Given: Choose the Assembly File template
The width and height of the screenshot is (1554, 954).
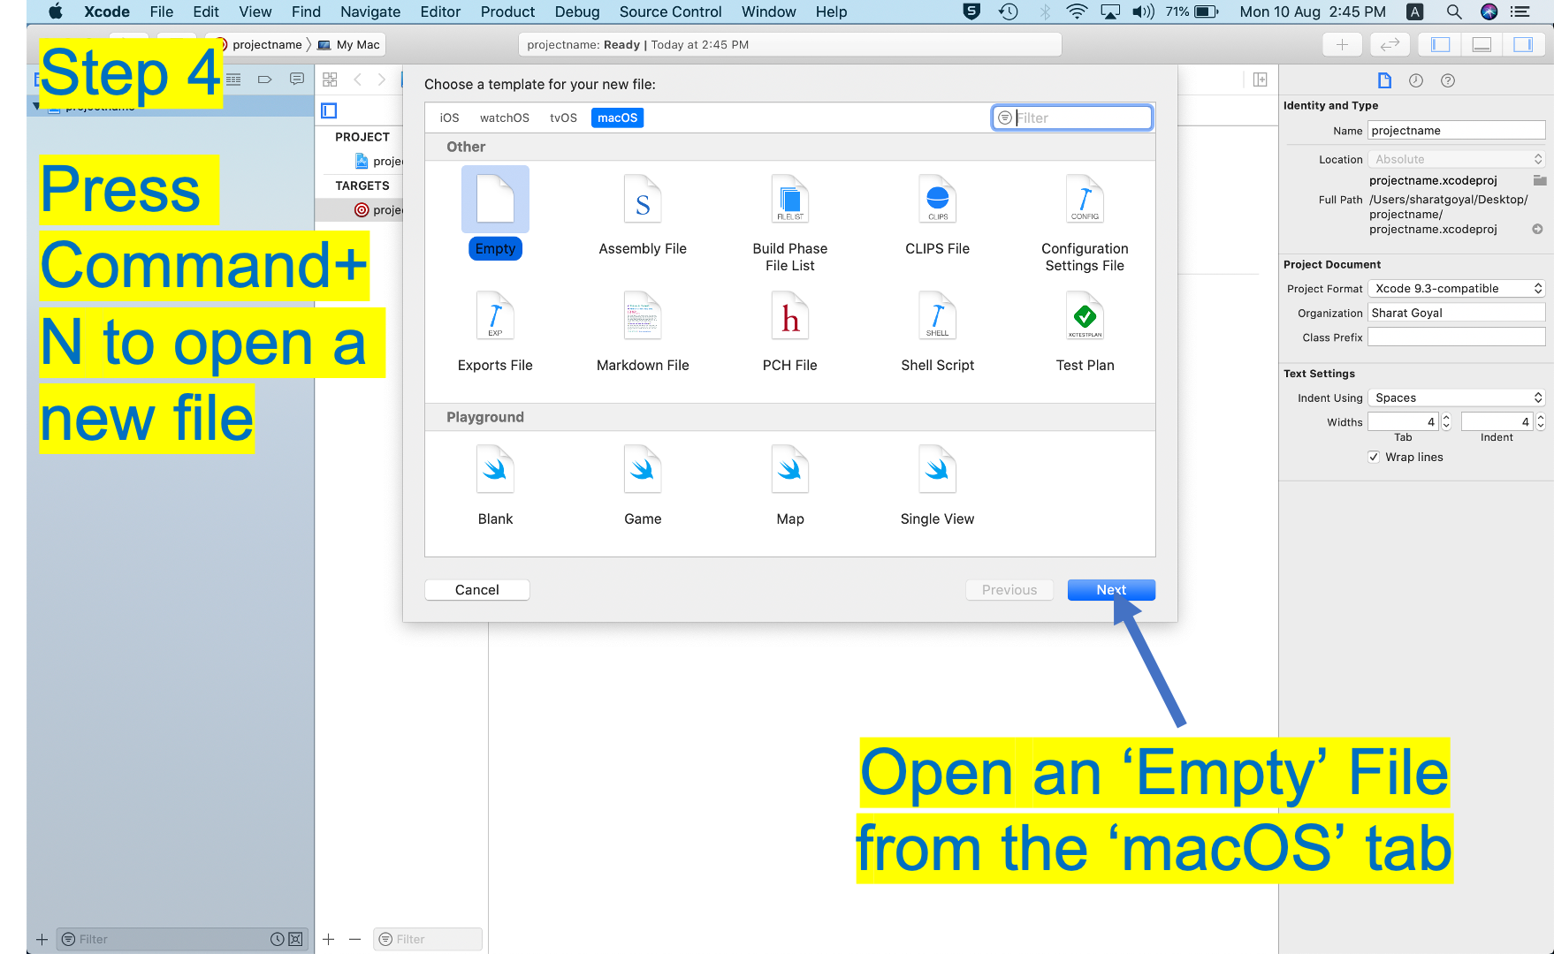Looking at the screenshot, I should [643, 215].
